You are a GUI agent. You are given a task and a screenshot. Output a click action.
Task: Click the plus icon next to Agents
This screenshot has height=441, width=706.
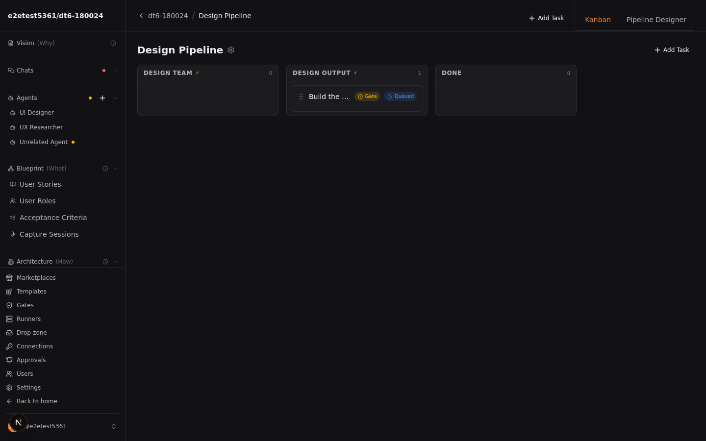[x=102, y=98]
